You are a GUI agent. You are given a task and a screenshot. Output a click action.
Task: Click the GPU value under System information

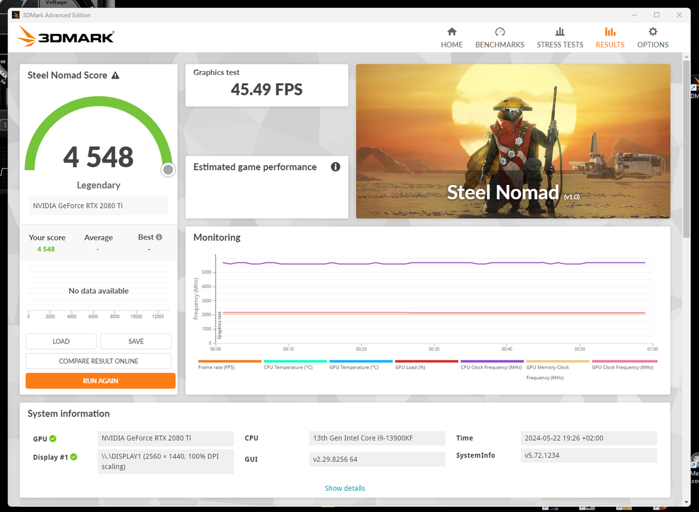pos(165,438)
